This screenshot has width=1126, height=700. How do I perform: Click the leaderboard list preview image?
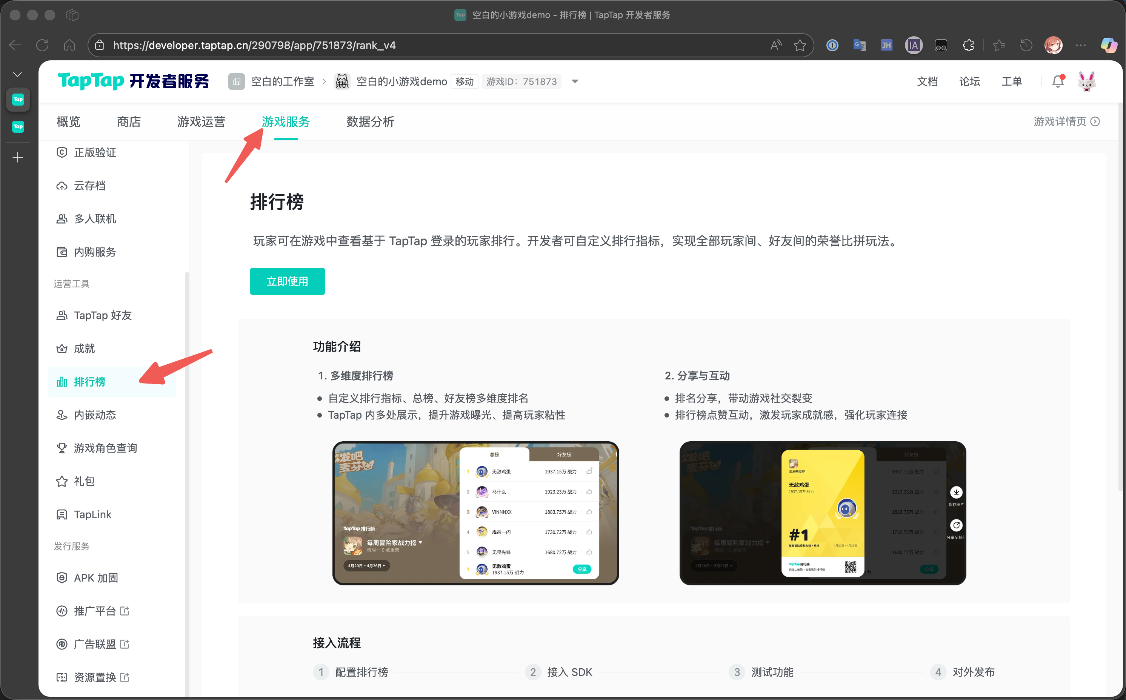coord(476,513)
